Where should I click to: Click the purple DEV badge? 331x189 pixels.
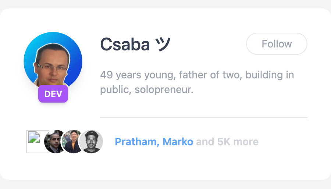[x=53, y=94]
